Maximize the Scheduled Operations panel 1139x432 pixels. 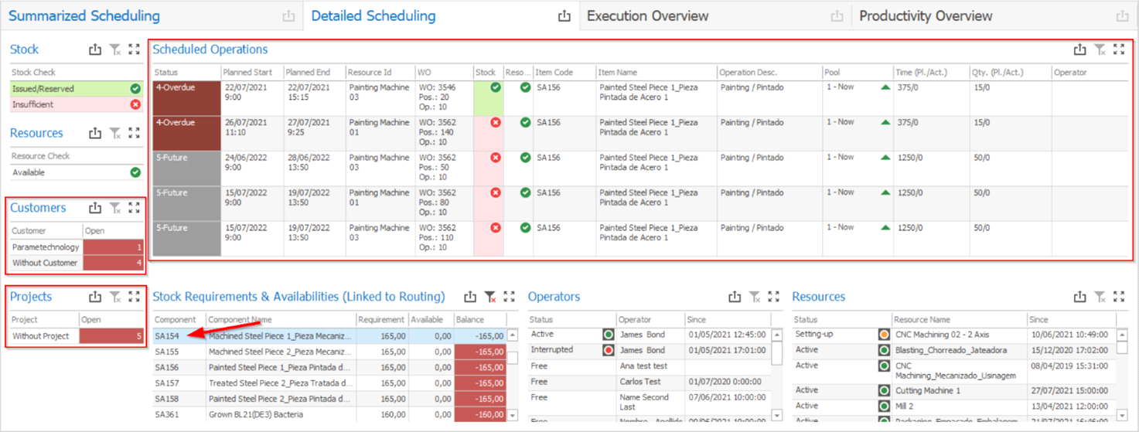point(1119,49)
